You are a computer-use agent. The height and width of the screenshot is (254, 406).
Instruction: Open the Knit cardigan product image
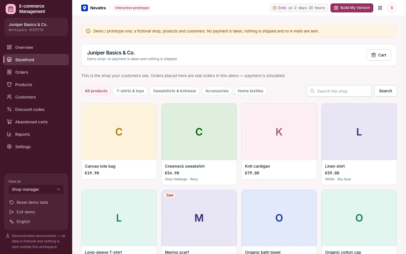pos(279,132)
